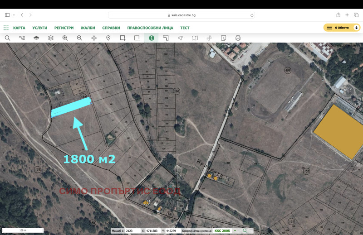Click the kais.cadastre.bg address bar

coord(181,15)
